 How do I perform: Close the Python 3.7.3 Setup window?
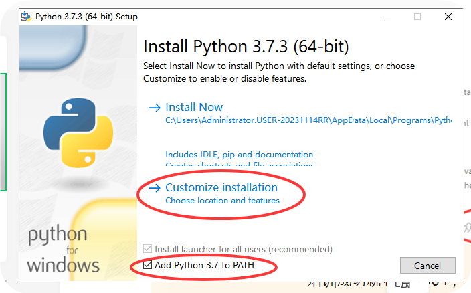tap(450, 17)
